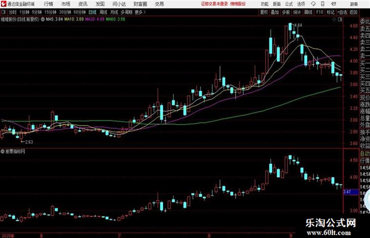370x238 pixels.
Task: Select the 周线 weekly period
Action: click(103, 12)
